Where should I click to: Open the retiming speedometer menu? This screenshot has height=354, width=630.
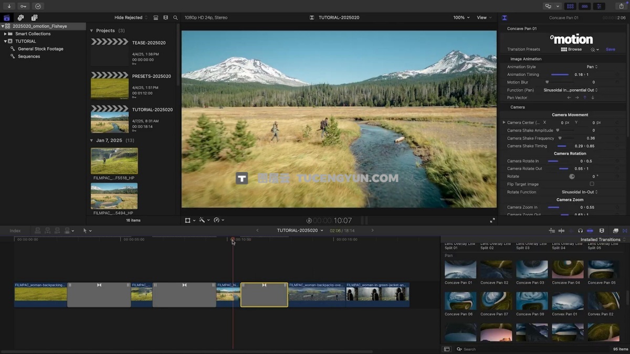pos(219,220)
